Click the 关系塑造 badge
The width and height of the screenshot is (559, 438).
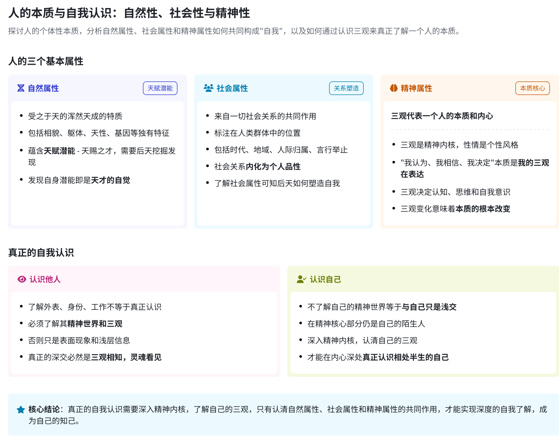(346, 88)
